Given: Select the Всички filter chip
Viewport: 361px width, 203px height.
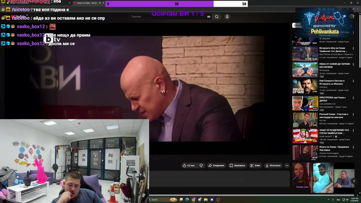Looking at the screenshot, I should pos(297,25).
